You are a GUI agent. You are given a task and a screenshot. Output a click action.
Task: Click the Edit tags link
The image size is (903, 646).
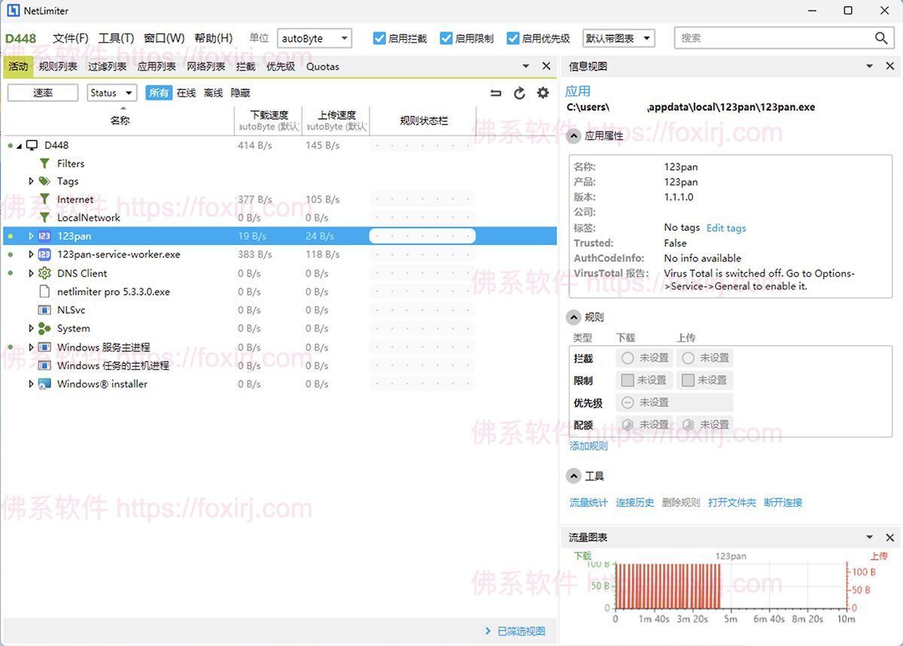tap(725, 228)
